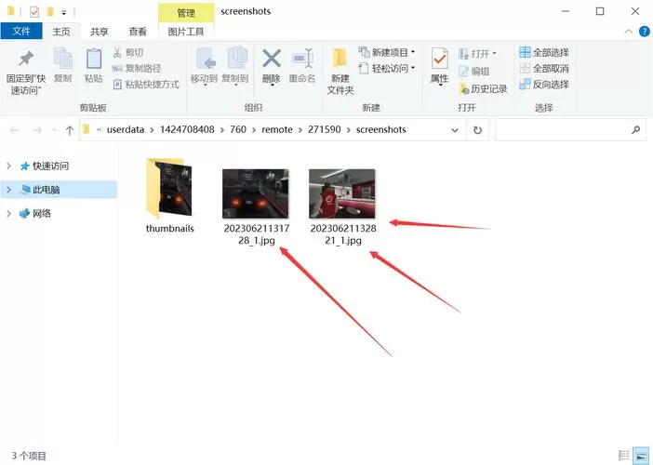Screen dimensions: 653x465
Task: Click the Back navigation arrow
Action: [x=15, y=130]
